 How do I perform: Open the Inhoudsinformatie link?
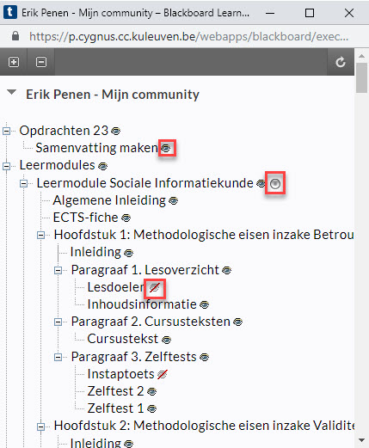[x=142, y=304]
